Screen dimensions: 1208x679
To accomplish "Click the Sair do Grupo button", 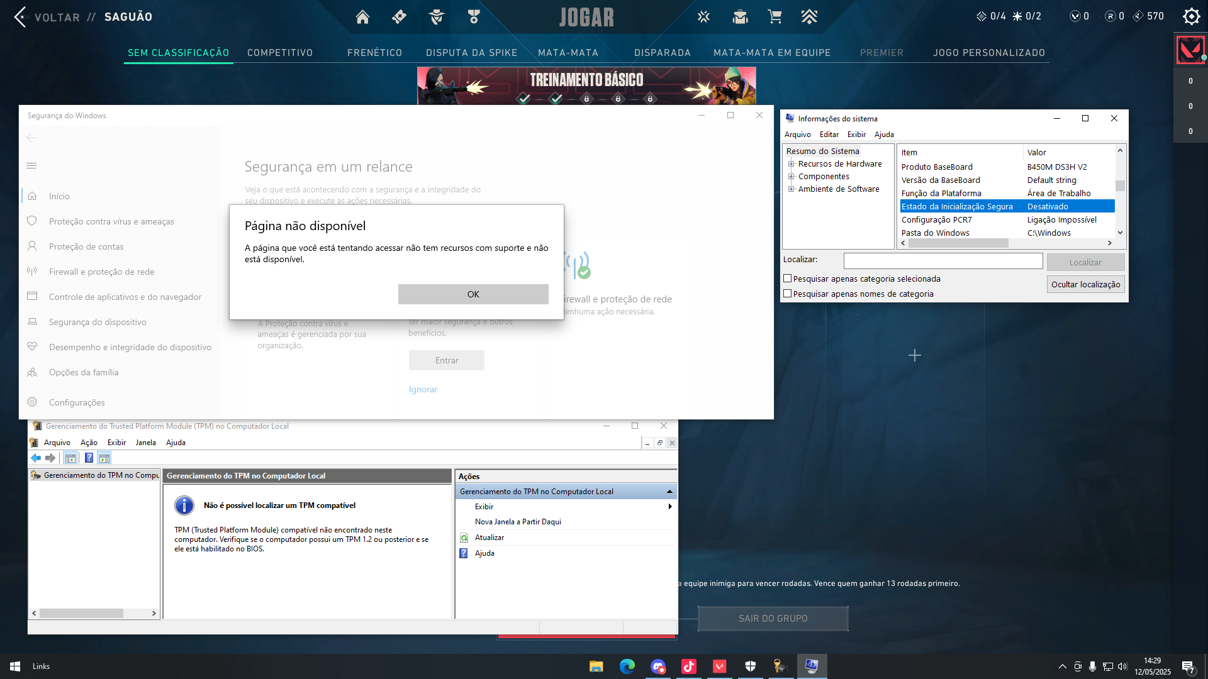I will tap(773, 619).
